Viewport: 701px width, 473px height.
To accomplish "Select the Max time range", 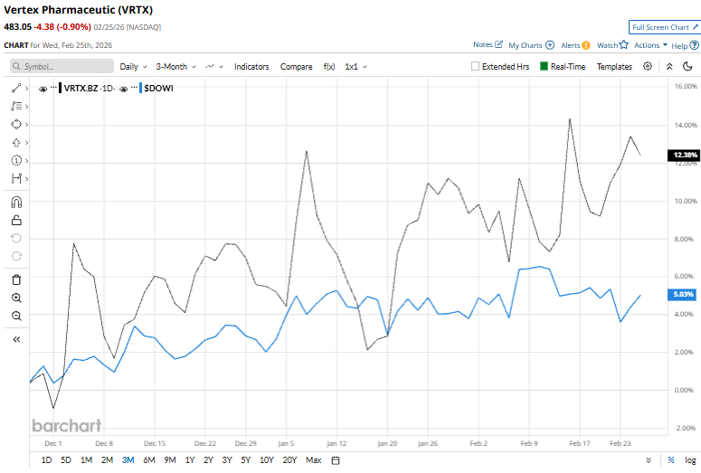I will [x=313, y=460].
